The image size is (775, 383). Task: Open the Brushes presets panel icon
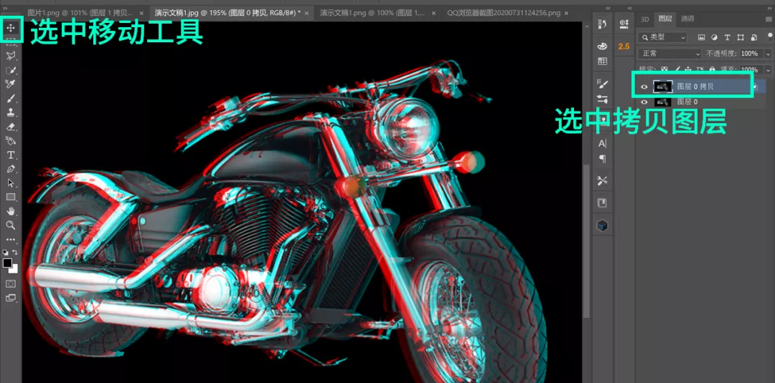pos(602,99)
